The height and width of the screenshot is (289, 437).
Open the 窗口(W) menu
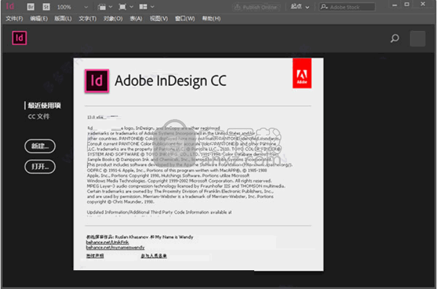[185, 19]
